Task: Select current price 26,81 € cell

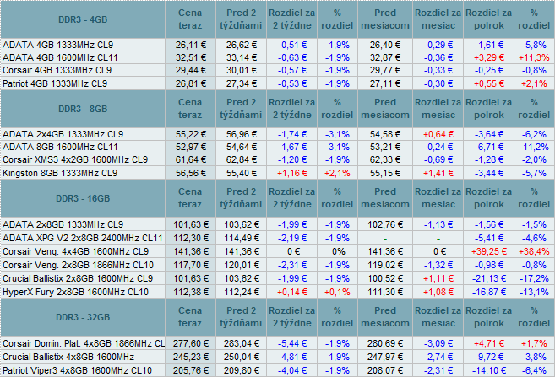Action: click(x=190, y=83)
